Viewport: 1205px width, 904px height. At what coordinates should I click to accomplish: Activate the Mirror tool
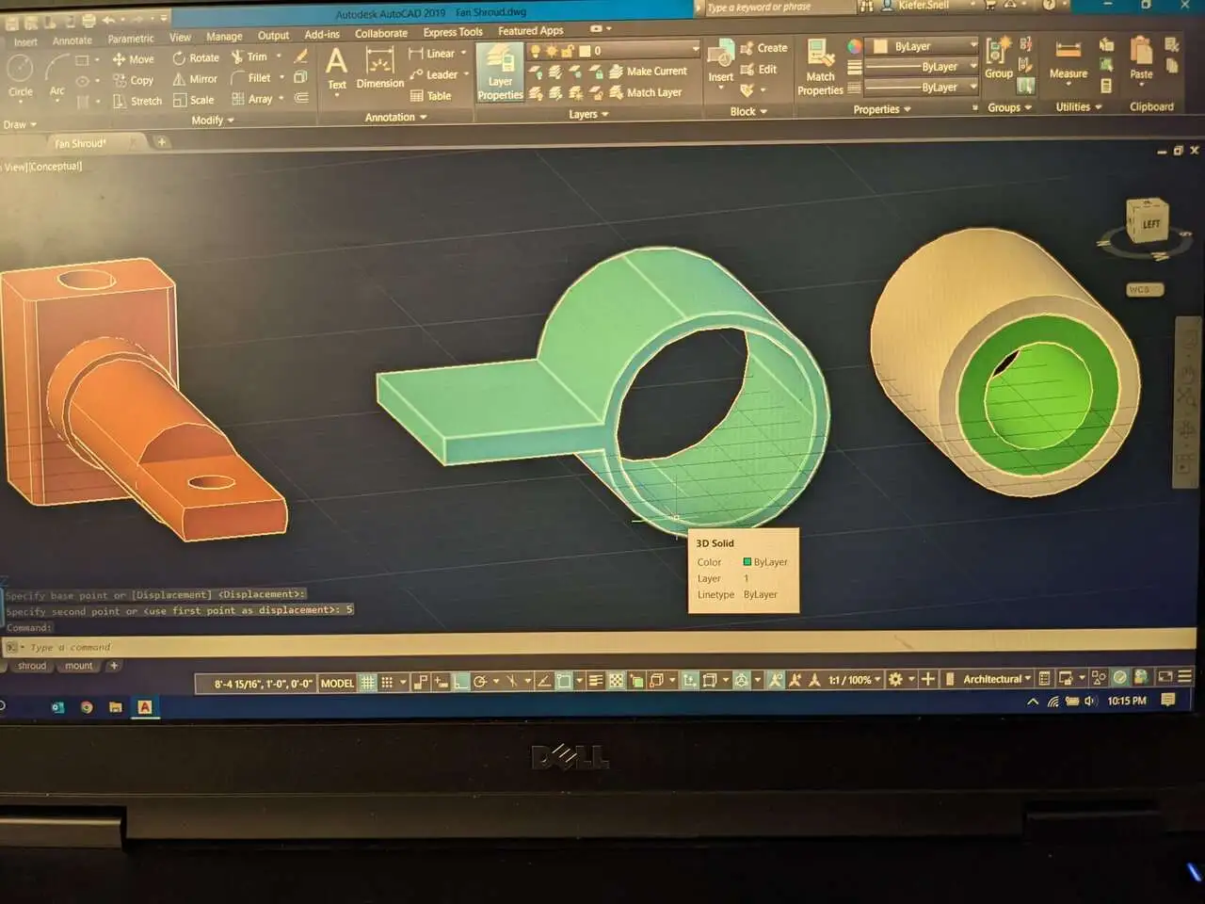(x=195, y=79)
